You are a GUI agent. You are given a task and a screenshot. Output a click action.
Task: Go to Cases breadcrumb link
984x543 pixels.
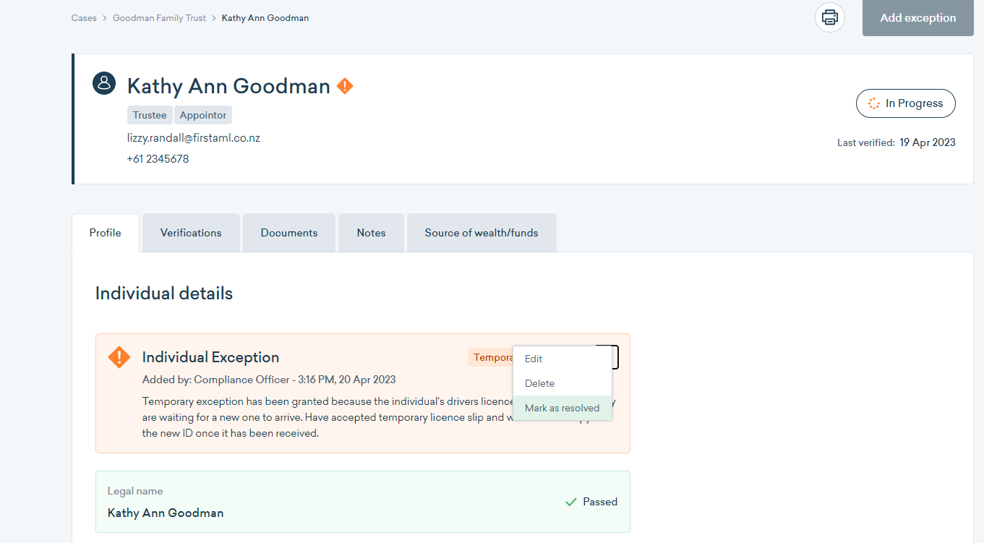[x=84, y=18]
